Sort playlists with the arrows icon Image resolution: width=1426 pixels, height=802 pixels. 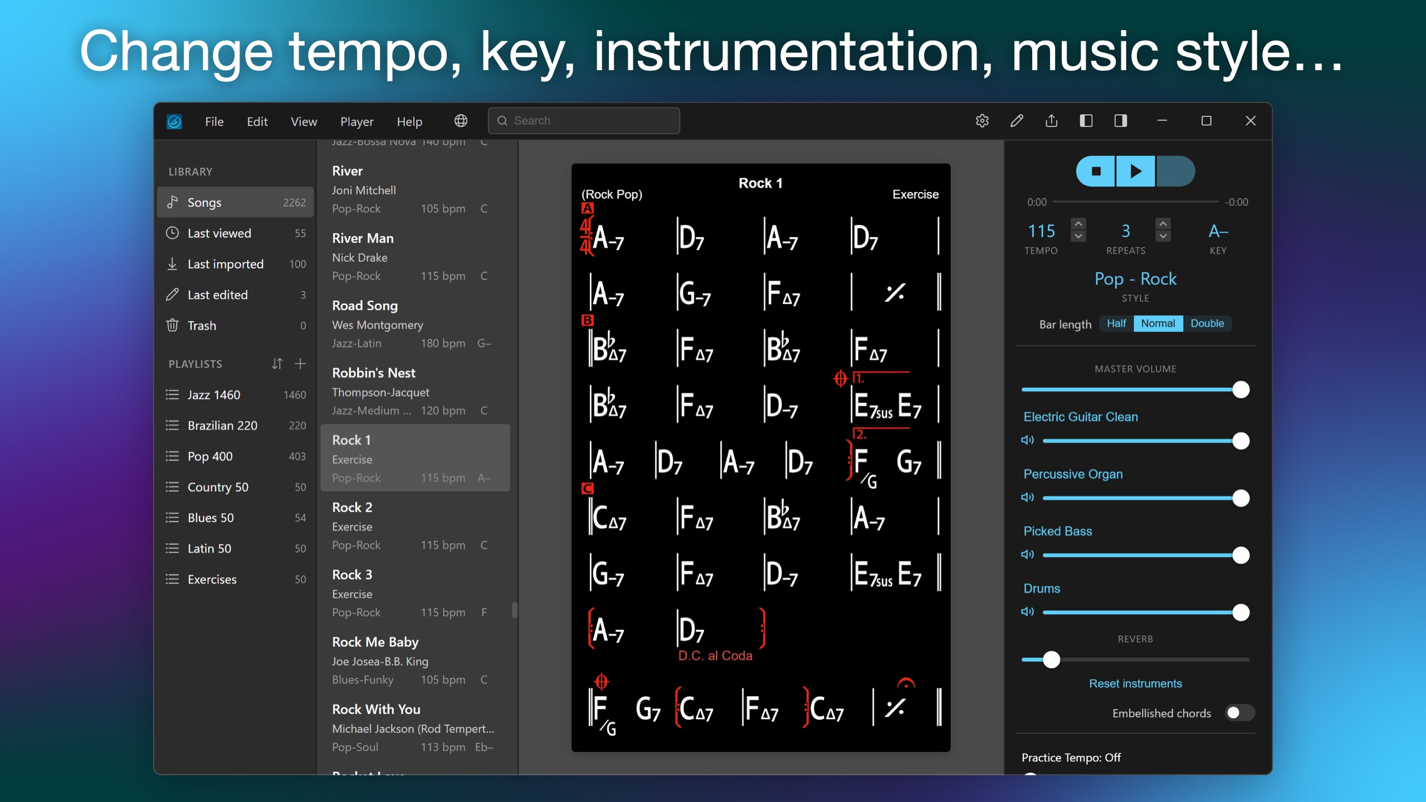coord(277,364)
